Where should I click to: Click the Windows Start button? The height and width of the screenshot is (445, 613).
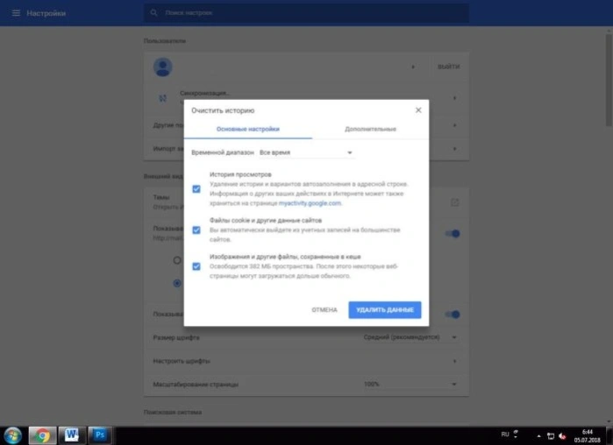13,435
